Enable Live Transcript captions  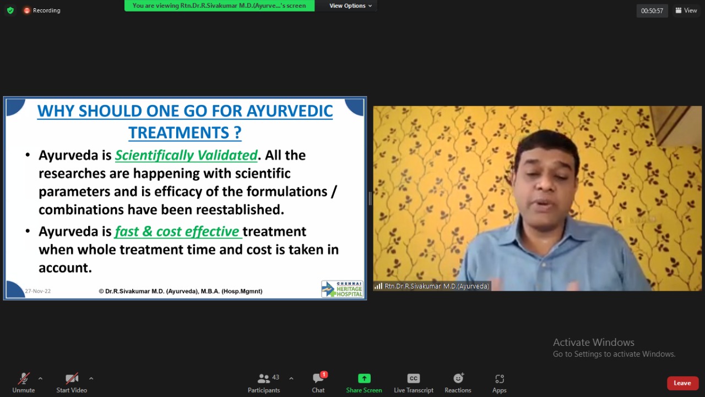[x=413, y=383]
